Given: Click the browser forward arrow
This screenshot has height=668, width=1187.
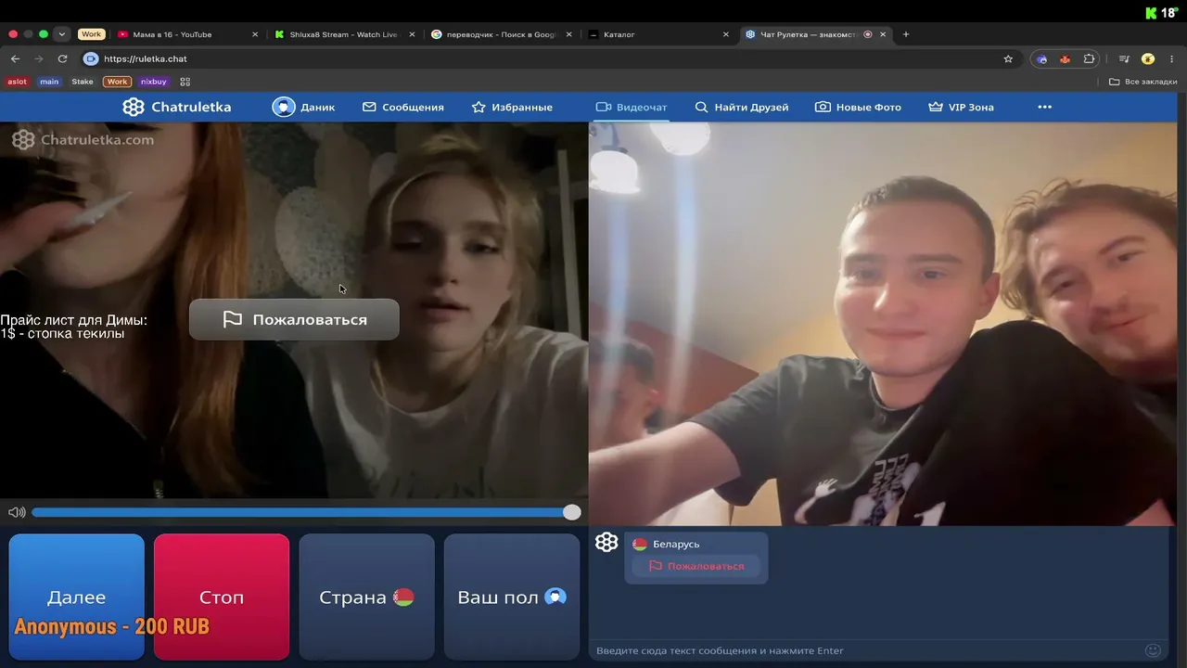Looking at the screenshot, I should [39, 58].
